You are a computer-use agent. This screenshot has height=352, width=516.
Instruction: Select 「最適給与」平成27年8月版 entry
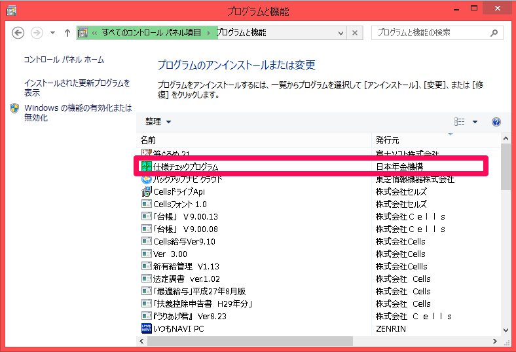pyautogui.click(x=200, y=292)
